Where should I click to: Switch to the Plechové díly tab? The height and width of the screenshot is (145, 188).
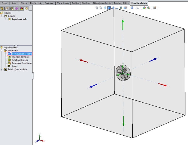tap(36, 3)
